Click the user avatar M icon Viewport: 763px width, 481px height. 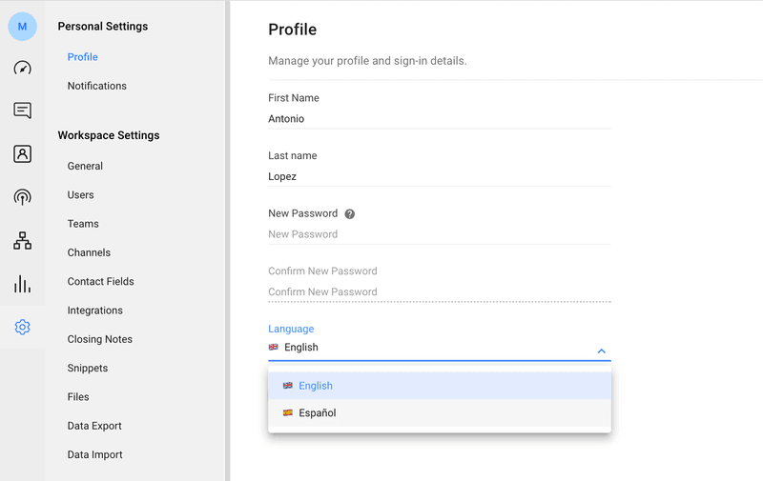click(x=23, y=27)
